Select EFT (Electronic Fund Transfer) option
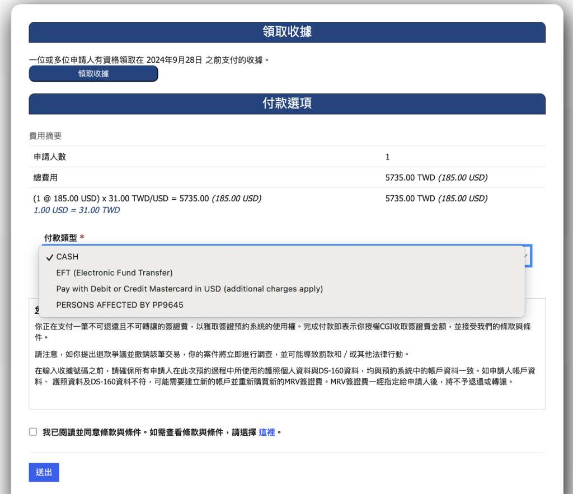The height and width of the screenshot is (494, 573). coord(114,273)
